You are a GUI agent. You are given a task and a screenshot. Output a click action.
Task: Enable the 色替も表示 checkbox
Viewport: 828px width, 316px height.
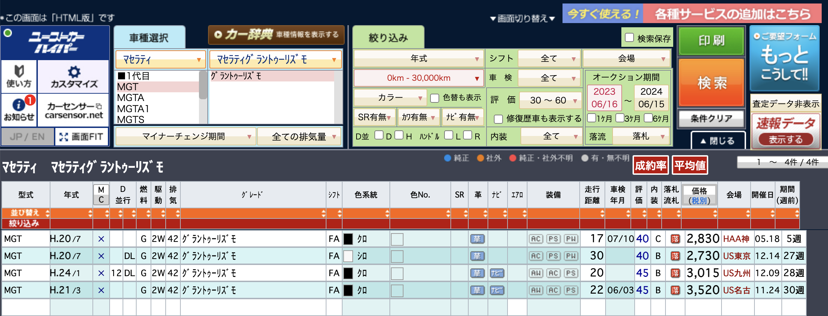pos(435,98)
